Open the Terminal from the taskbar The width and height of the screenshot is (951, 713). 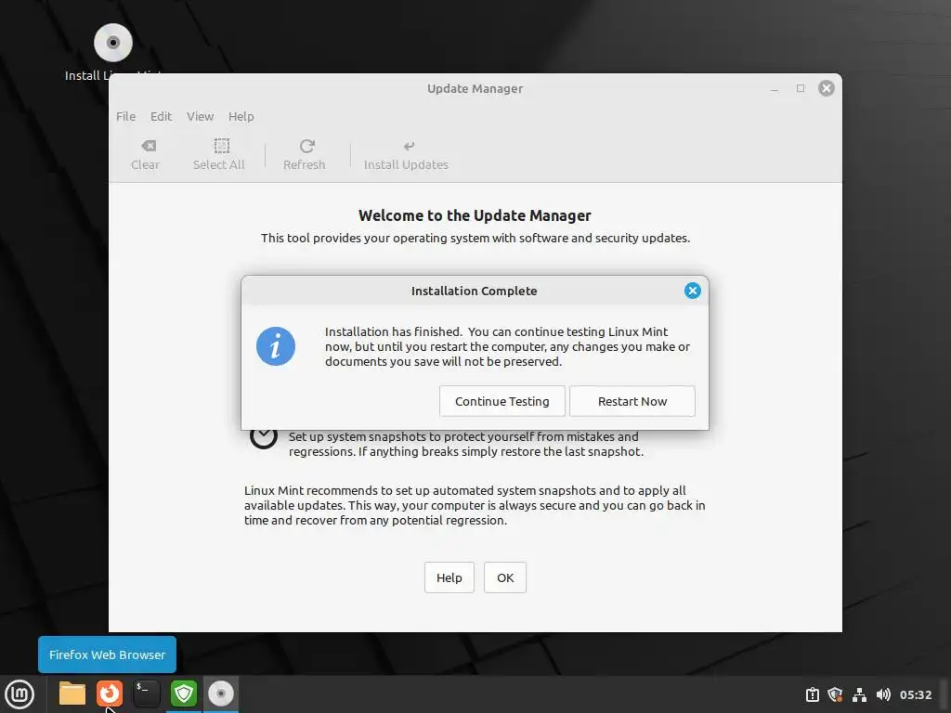(146, 694)
